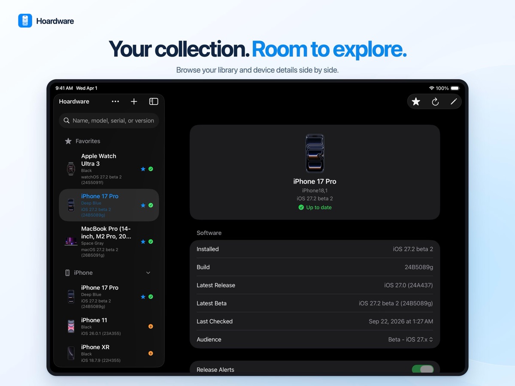Viewport: 515px width, 386px height.
Task: Click the blue star on MacBook Pro row
Action: tap(143, 241)
